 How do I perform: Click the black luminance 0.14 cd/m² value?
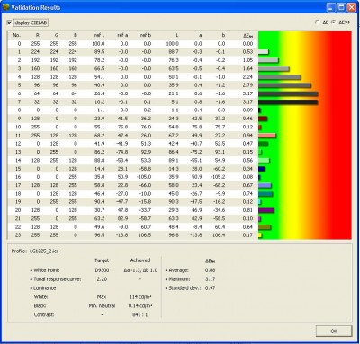coord(140,306)
